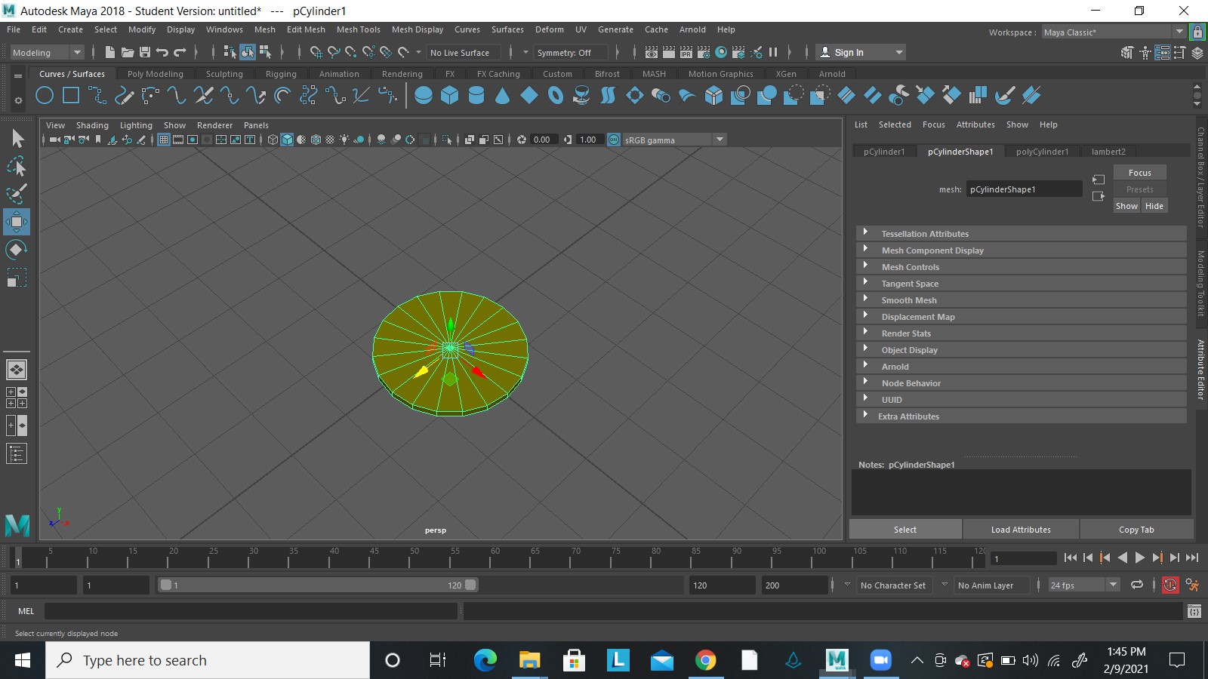The height and width of the screenshot is (679, 1208).
Task: Expand the Render Stats section
Action: click(x=1021, y=333)
